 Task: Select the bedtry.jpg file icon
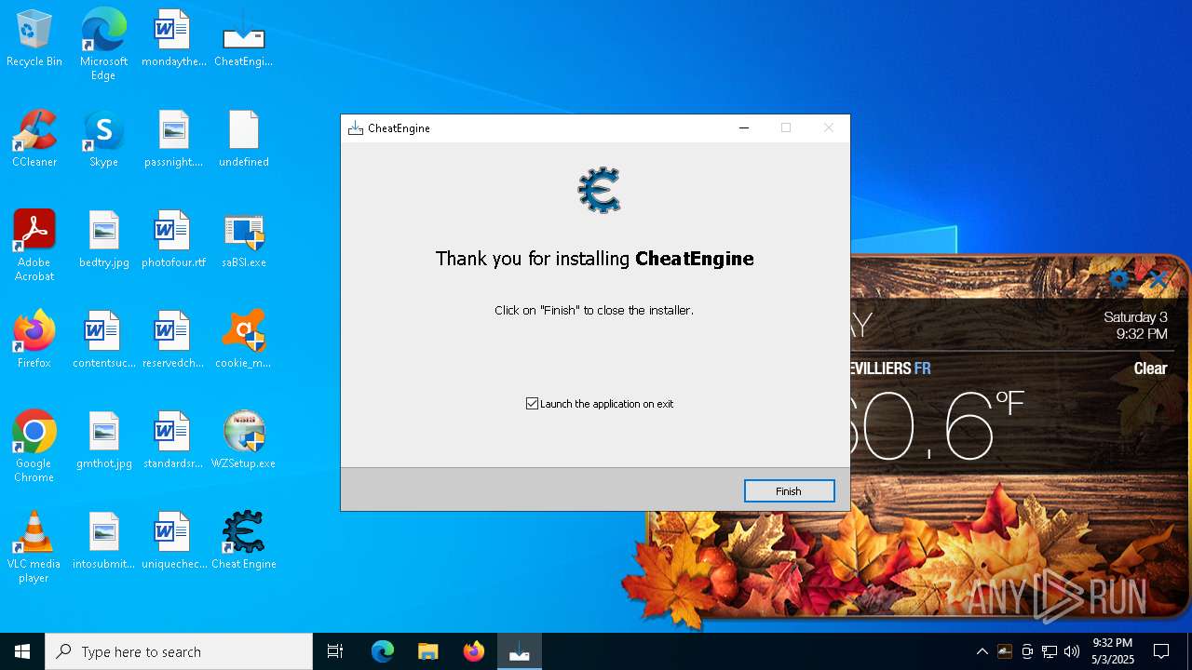coord(103,240)
